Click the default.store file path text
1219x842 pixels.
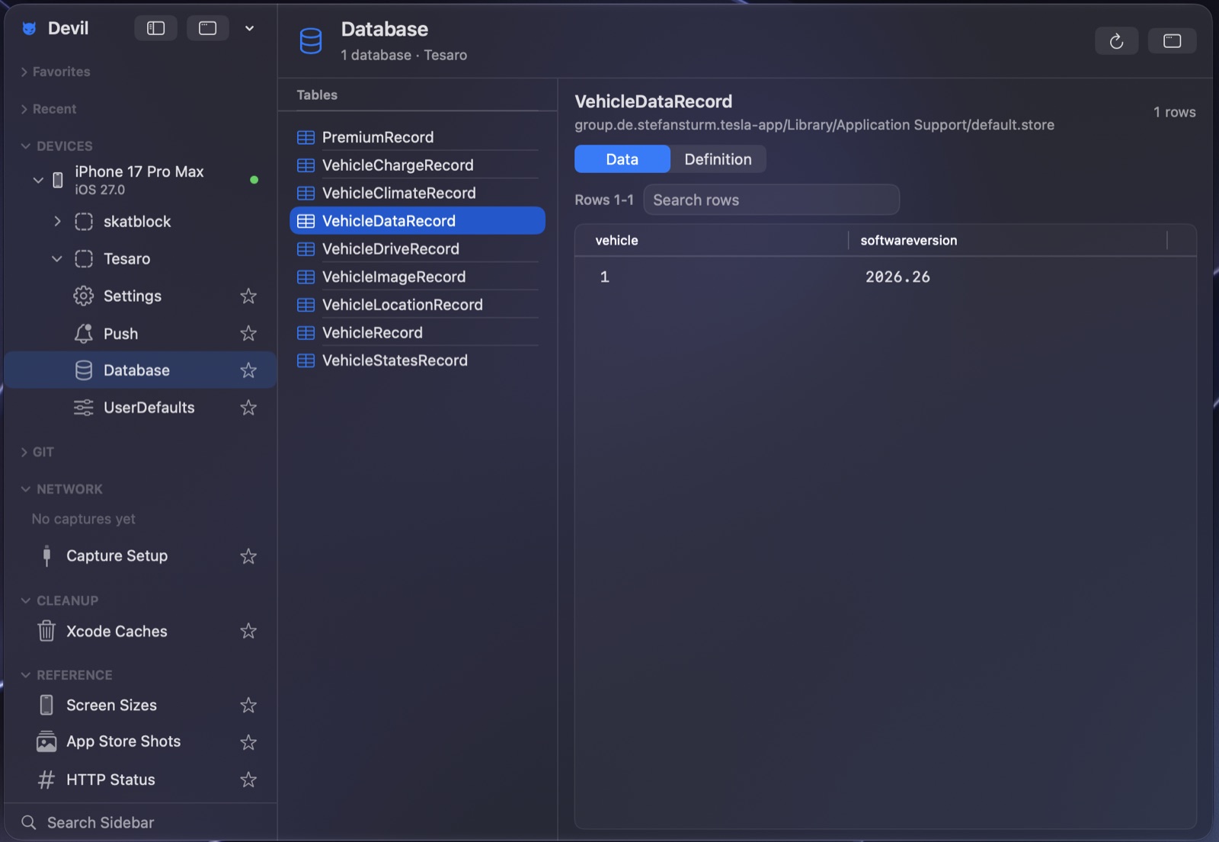click(814, 125)
